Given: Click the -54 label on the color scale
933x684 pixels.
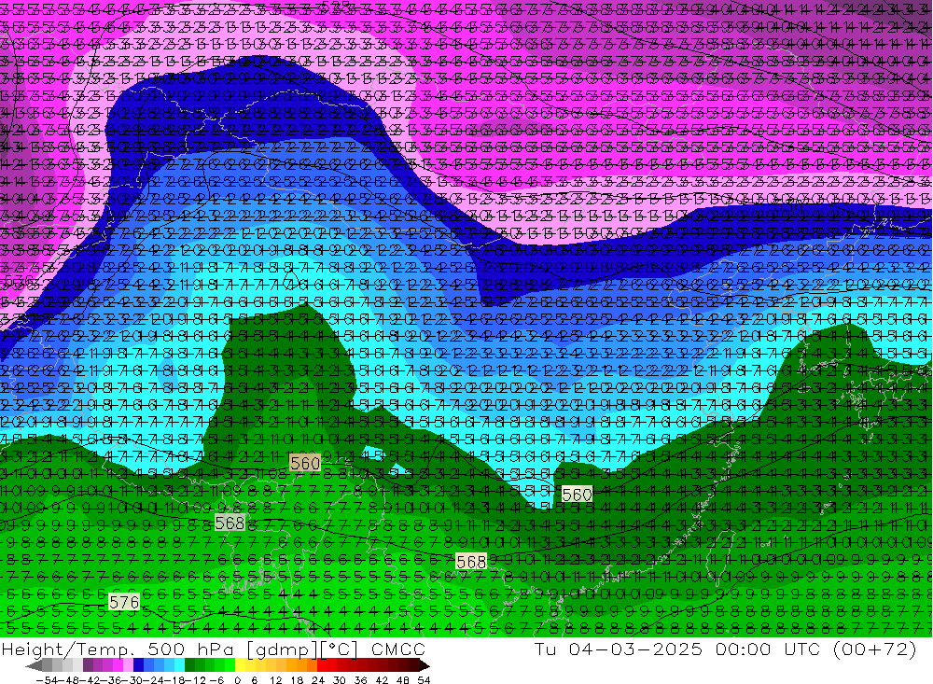Looking at the screenshot, I should pos(47,680).
